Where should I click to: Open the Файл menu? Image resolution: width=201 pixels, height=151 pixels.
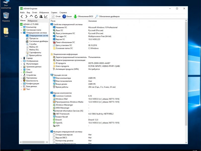point(22,12)
